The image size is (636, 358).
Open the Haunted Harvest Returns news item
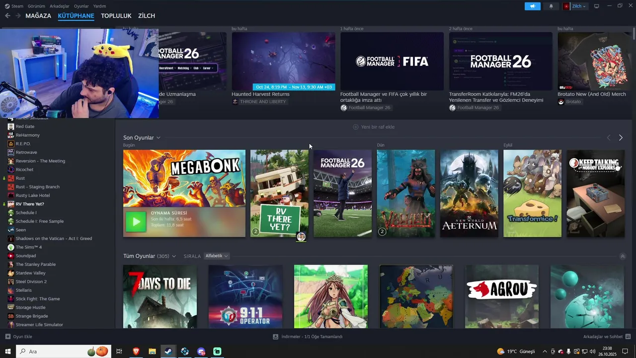[283, 61]
